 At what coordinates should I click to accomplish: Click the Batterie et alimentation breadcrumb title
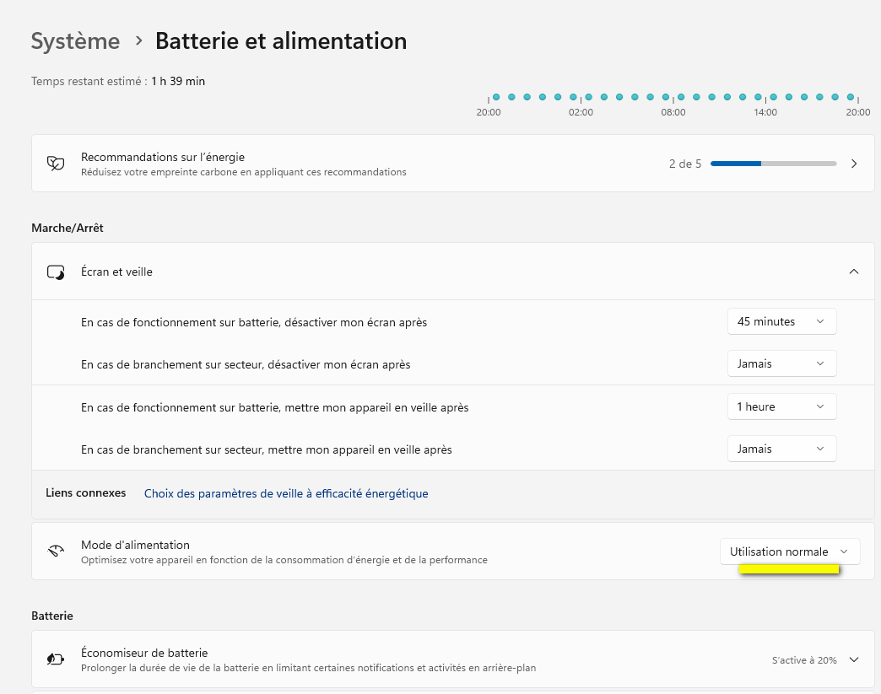coord(281,40)
